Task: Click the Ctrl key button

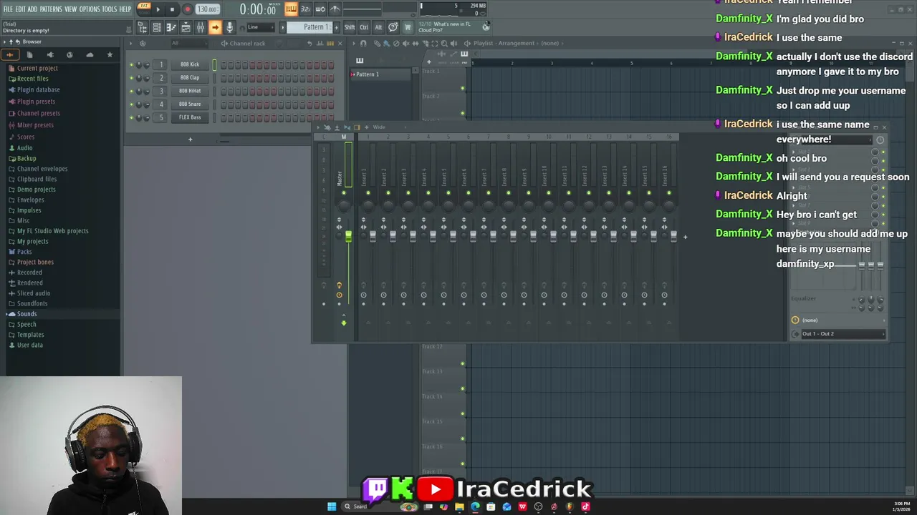Action: [x=364, y=27]
